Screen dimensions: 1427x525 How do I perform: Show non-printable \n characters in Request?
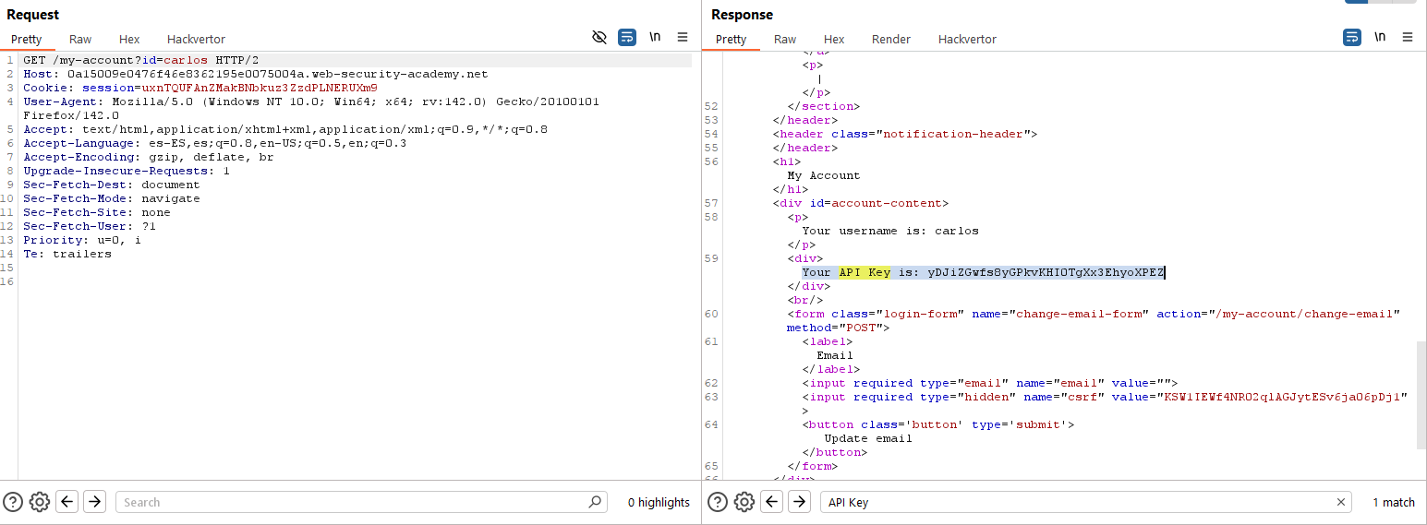pos(655,38)
